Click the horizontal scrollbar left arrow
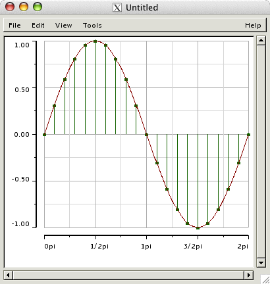This screenshot has width=270, height=284. [9, 275]
